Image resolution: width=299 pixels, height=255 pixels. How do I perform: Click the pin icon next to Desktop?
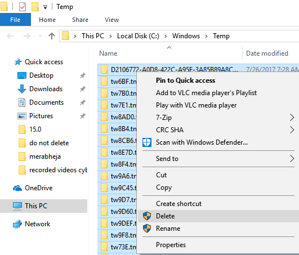(x=82, y=75)
